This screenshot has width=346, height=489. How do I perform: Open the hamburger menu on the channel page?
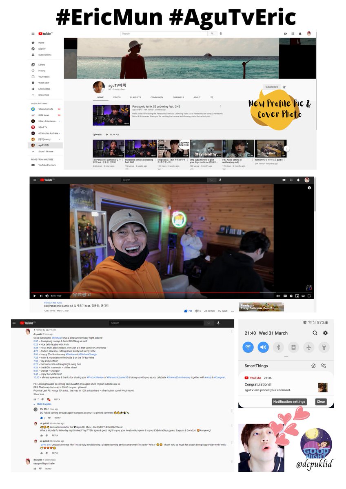pyautogui.click(x=33, y=34)
